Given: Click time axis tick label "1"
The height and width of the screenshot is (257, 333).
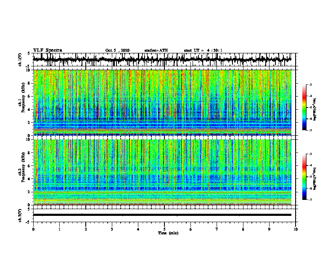Looking at the screenshot, I should point(59,229).
